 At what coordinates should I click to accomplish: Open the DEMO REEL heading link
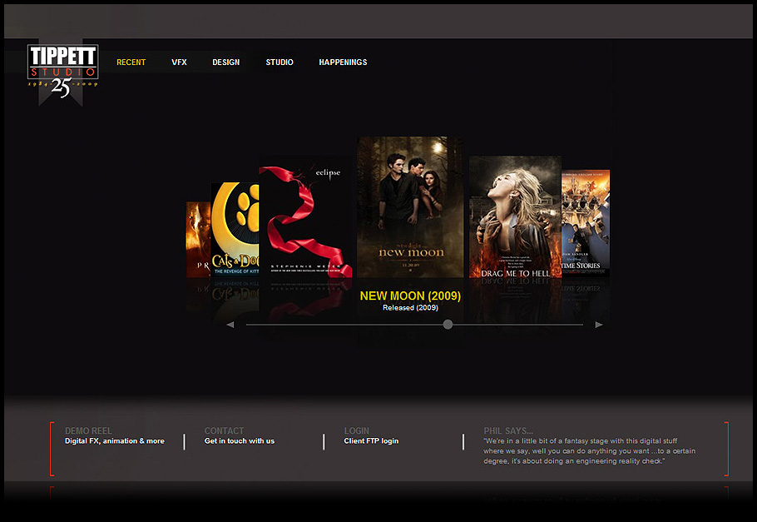tap(88, 430)
